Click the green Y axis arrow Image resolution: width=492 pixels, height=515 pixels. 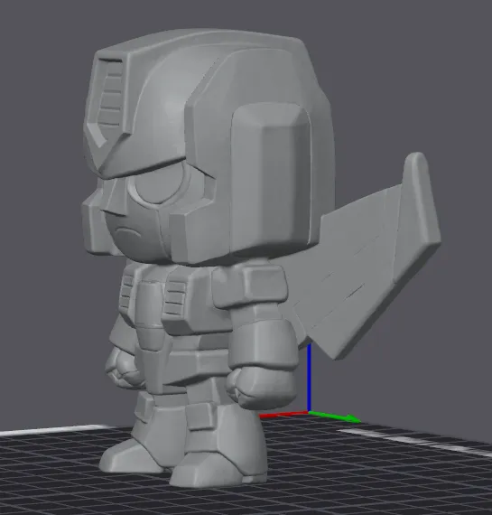pos(335,417)
